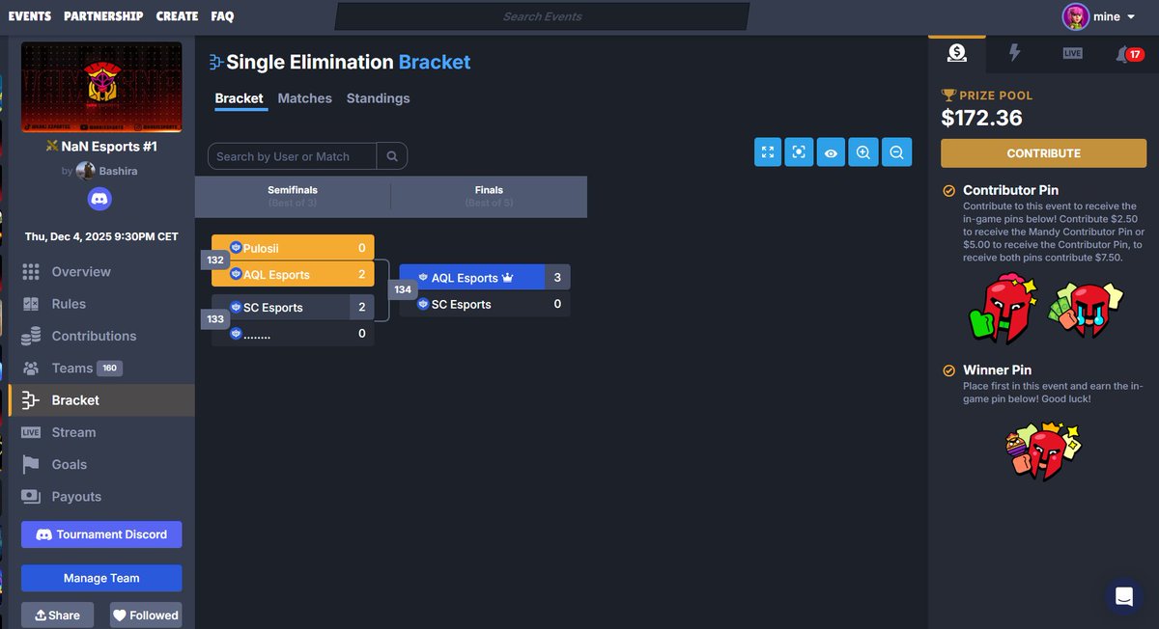The width and height of the screenshot is (1159, 629).
Task: Switch to the Matches tab
Action: pos(304,98)
